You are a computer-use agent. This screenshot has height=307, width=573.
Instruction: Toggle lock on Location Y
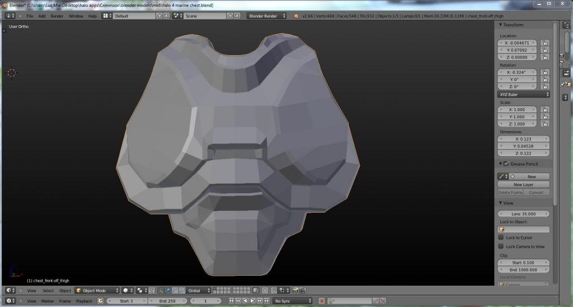pyautogui.click(x=545, y=50)
